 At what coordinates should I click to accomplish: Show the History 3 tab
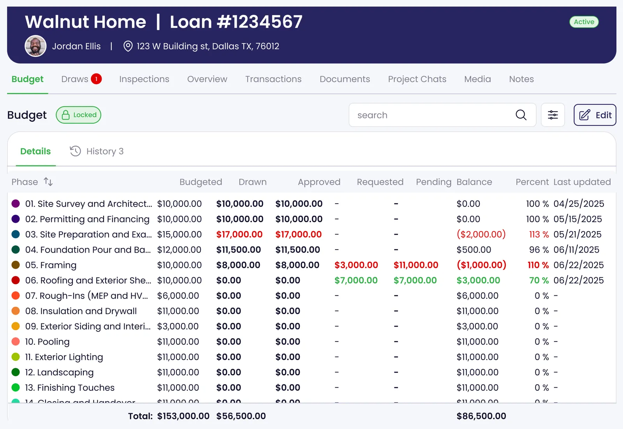(x=97, y=151)
